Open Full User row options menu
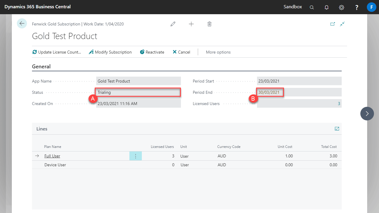379x213 pixels. [x=136, y=156]
